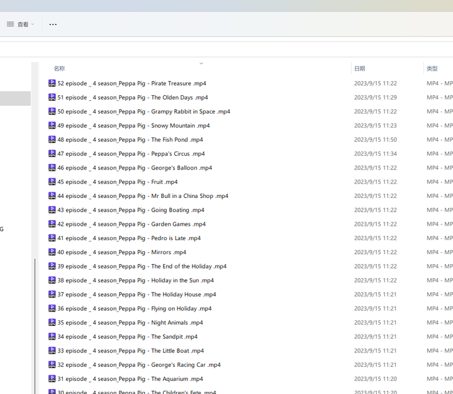Select file name '38 episode ... Holiday in the Sun .mp4'
The height and width of the screenshot is (394, 453).
click(136, 281)
